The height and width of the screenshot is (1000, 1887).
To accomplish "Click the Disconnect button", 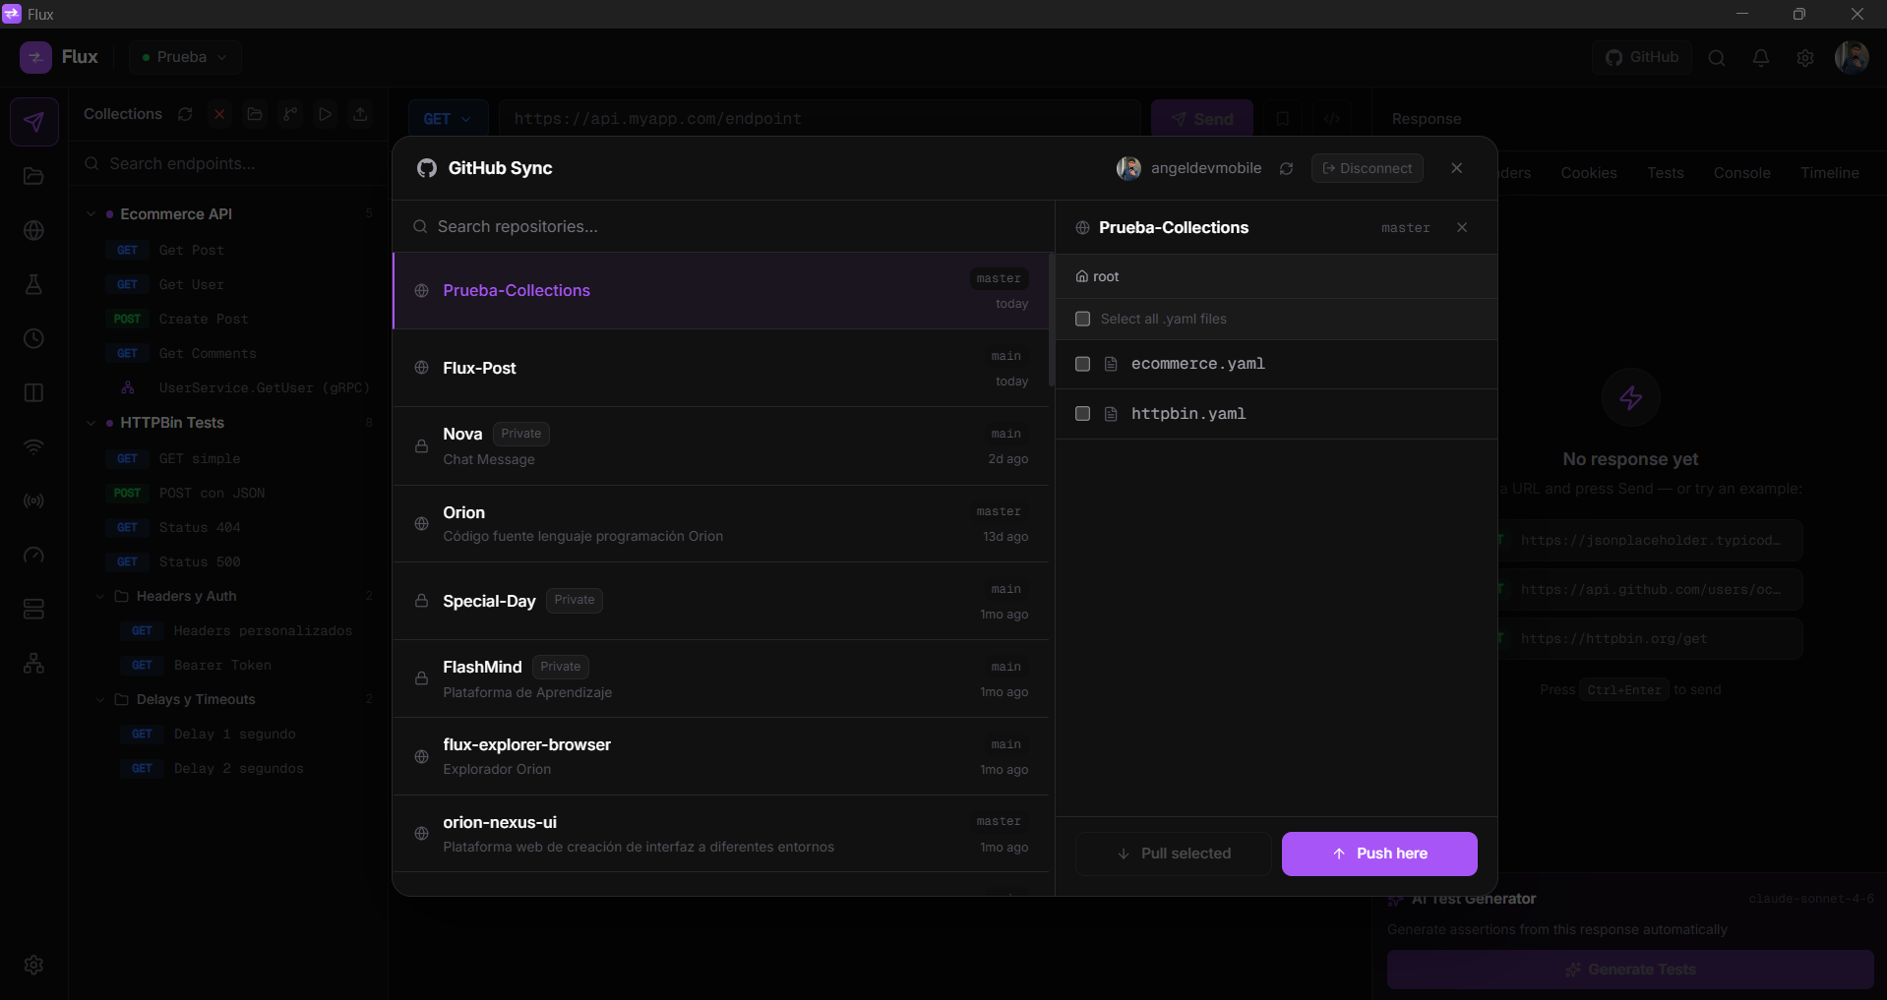I will click(1368, 168).
